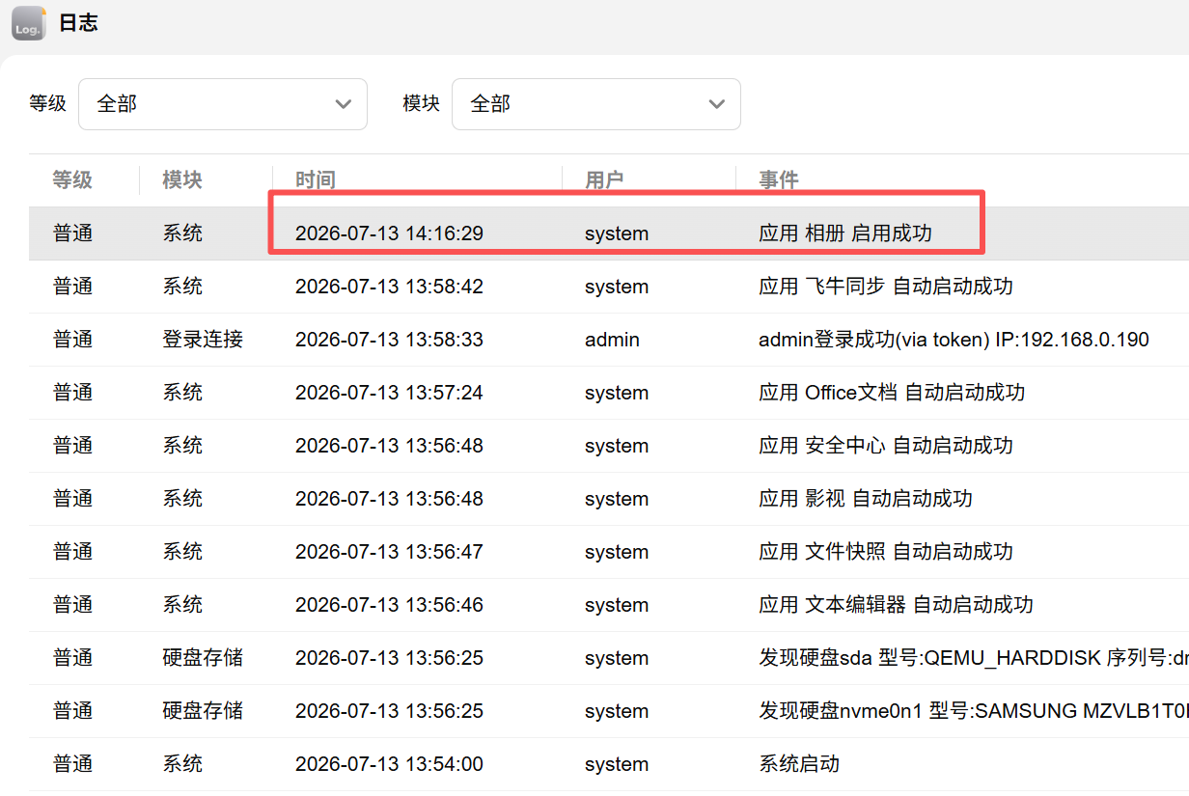
Task: Click timestamp 2026-07-13 13:56:47
Action: click(x=389, y=552)
